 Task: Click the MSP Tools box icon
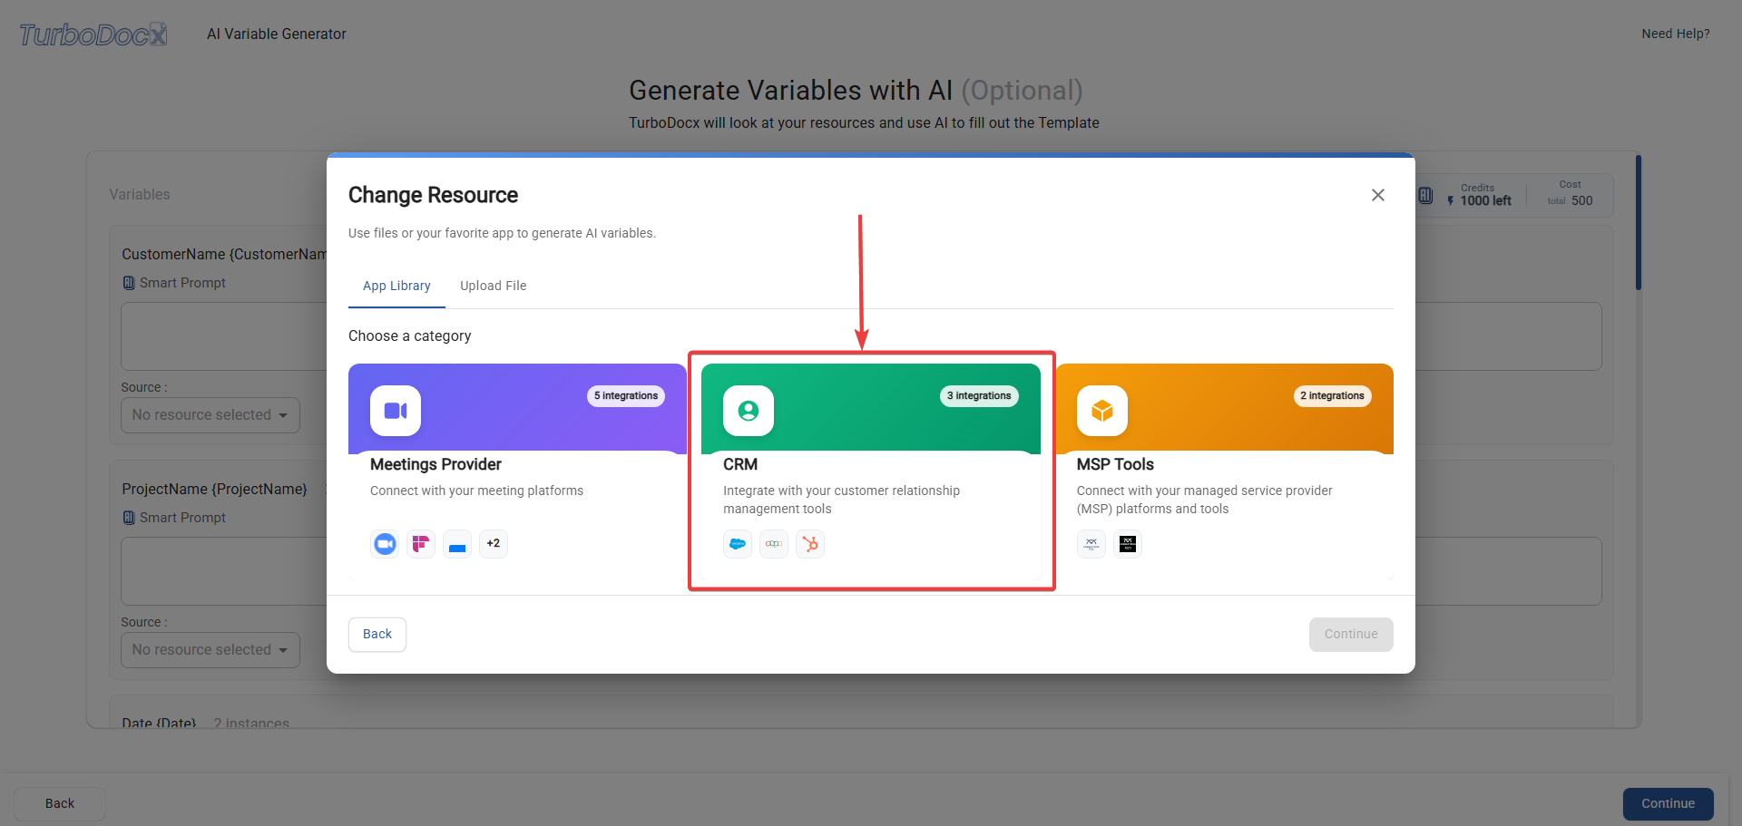tap(1102, 411)
